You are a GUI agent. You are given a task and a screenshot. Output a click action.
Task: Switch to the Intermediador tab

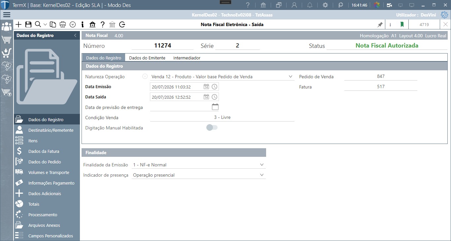point(187,58)
